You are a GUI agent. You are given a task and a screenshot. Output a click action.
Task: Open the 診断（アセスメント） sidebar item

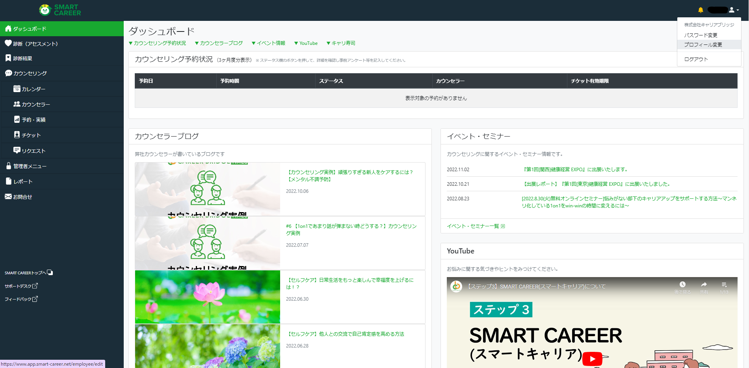click(x=62, y=44)
